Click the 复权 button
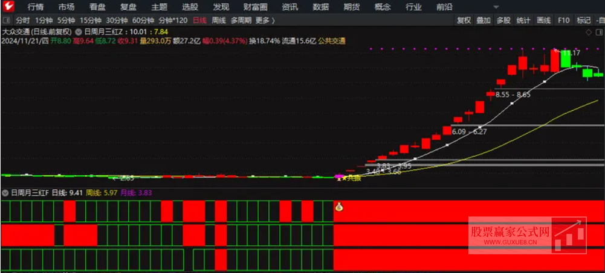 coord(464,20)
